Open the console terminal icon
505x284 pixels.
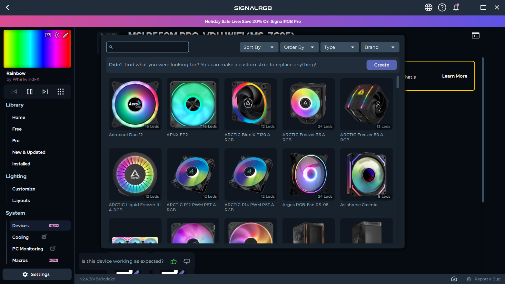pyautogui.click(x=476, y=35)
